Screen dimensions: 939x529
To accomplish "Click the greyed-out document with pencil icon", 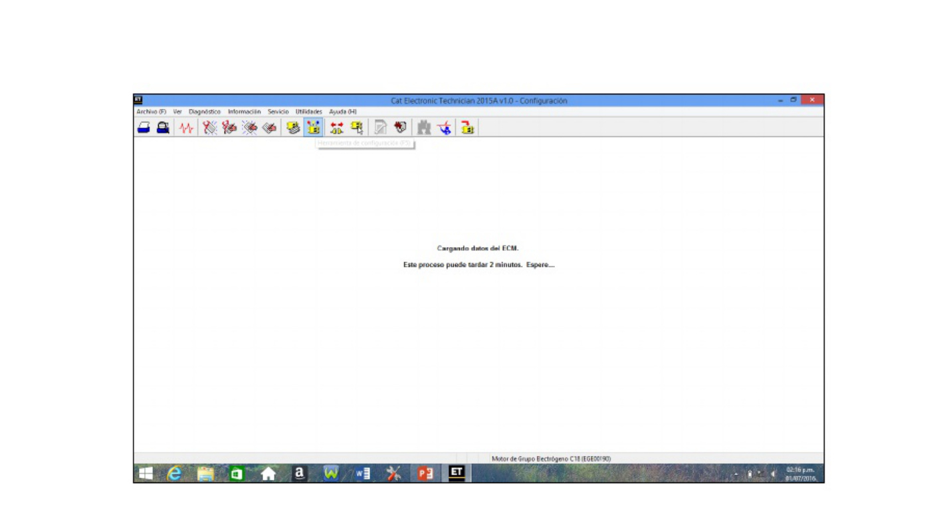I will coord(380,128).
